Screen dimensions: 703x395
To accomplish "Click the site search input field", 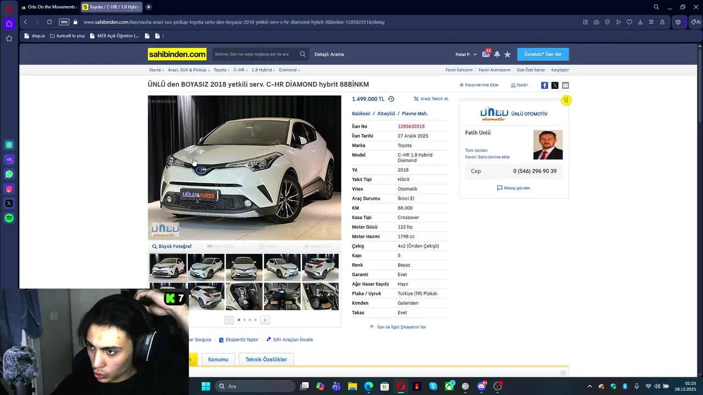I will point(255,54).
